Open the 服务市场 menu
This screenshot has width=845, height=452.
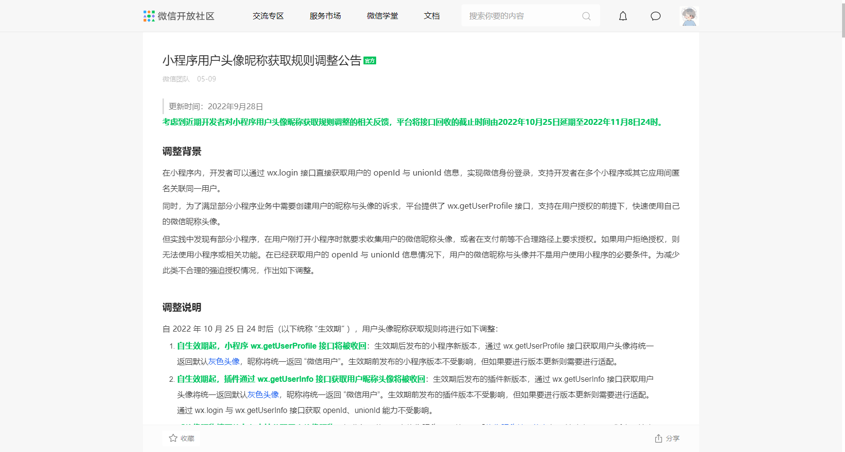coord(325,16)
